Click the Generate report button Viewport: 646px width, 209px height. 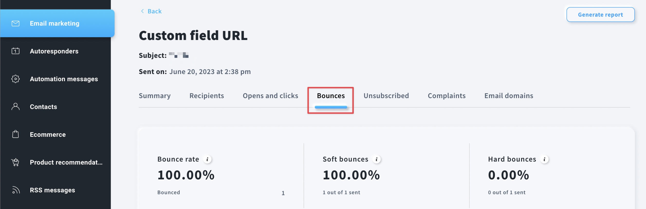click(601, 15)
